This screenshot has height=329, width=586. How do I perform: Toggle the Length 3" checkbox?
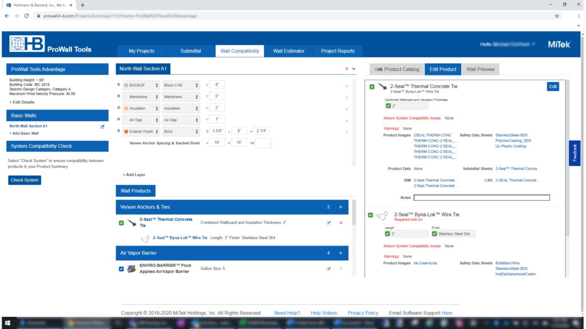387,233
